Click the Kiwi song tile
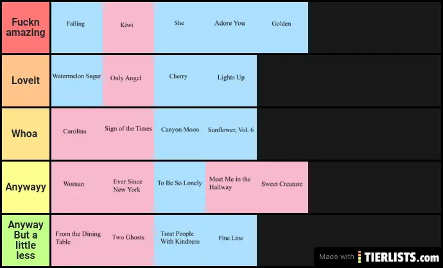 (128, 28)
